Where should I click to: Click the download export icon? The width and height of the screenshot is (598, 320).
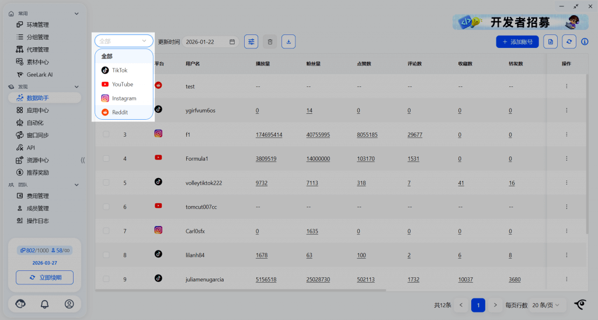288,41
